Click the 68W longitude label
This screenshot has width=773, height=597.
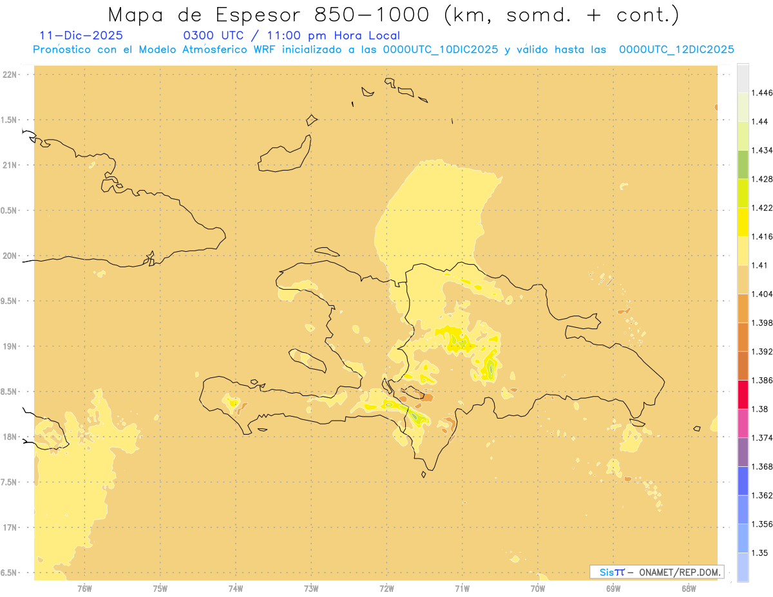[x=689, y=589]
